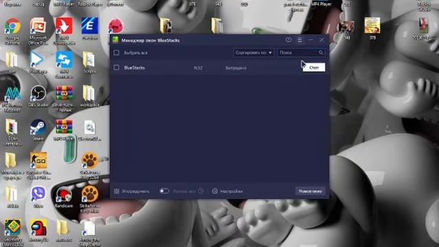This screenshot has height=247, width=439.
Task: Click the Запущено status text
Action: tap(236, 68)
